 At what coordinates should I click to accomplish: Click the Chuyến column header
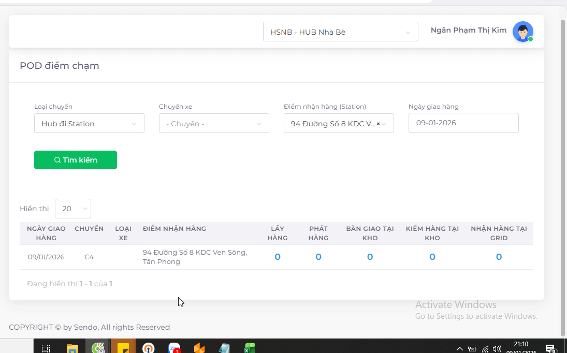[x=89, y=229]
